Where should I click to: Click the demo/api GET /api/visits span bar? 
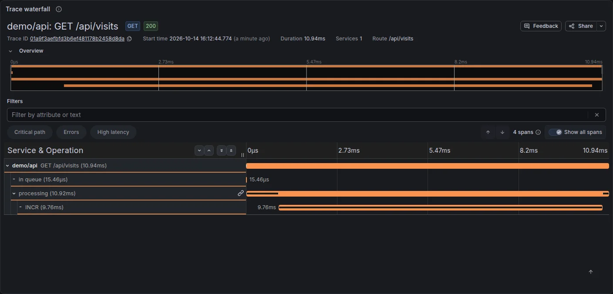[x=428, y=166]
